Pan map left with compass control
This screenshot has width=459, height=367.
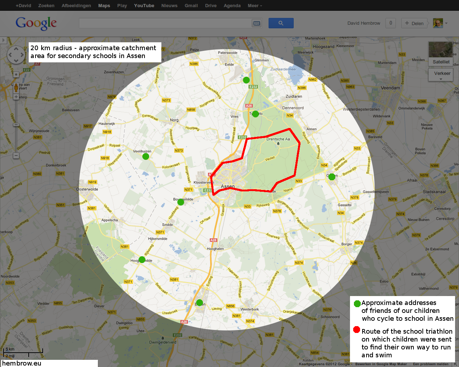[10, 55]
